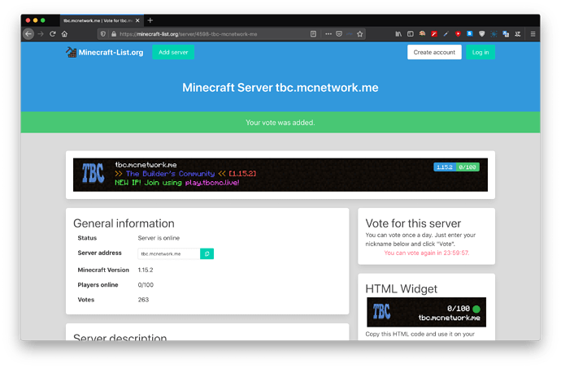Click the 'Minecraft Server tbc.mcnetwork.me' heading
Screen dimensions: 561x368
pyautogui.click(x=280, y=88)
